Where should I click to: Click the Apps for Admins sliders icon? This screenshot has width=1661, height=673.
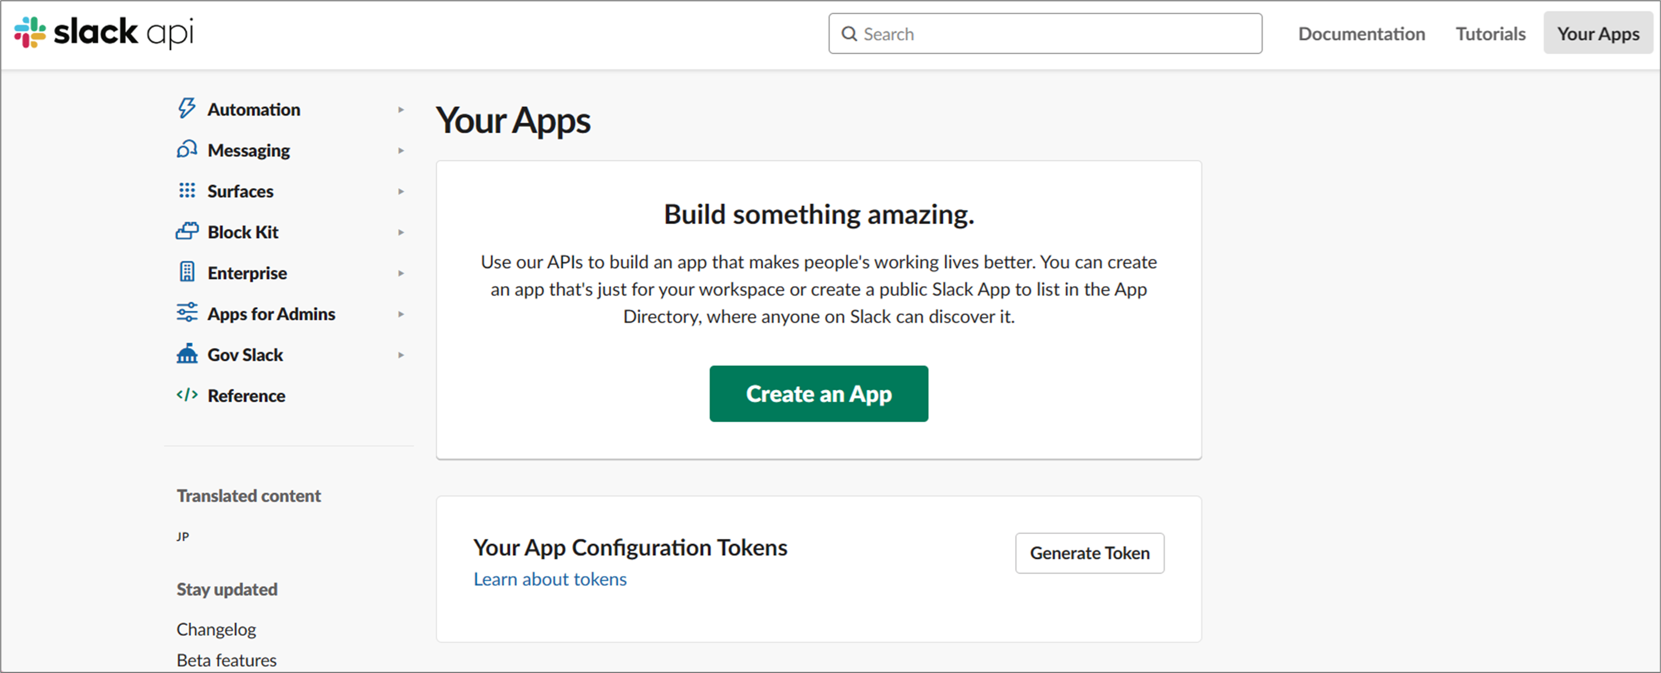186,312
